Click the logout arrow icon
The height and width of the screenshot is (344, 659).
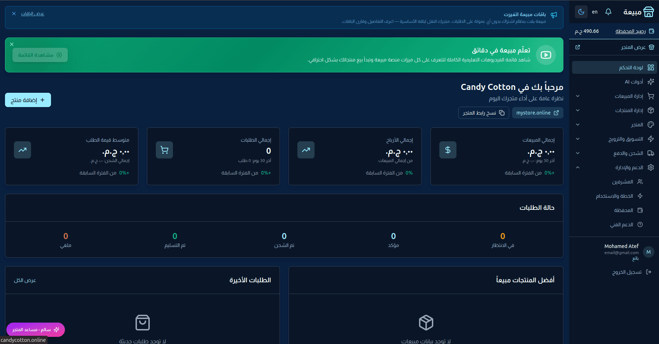[x=649, y=272]
